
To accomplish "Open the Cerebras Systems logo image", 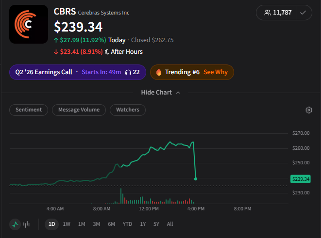I will 29,24.
